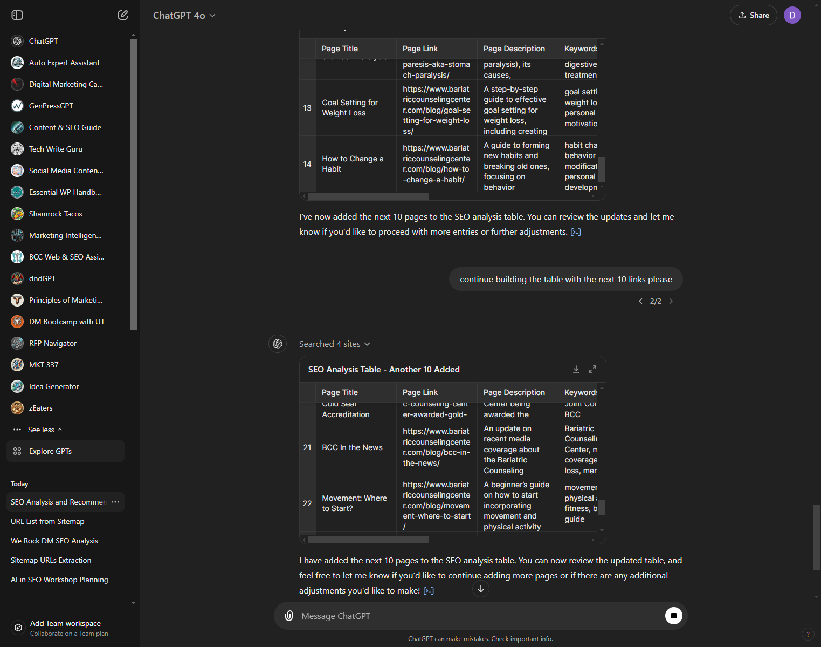View analysis code link after 'further adjustments'

click(x=576, y=232)
